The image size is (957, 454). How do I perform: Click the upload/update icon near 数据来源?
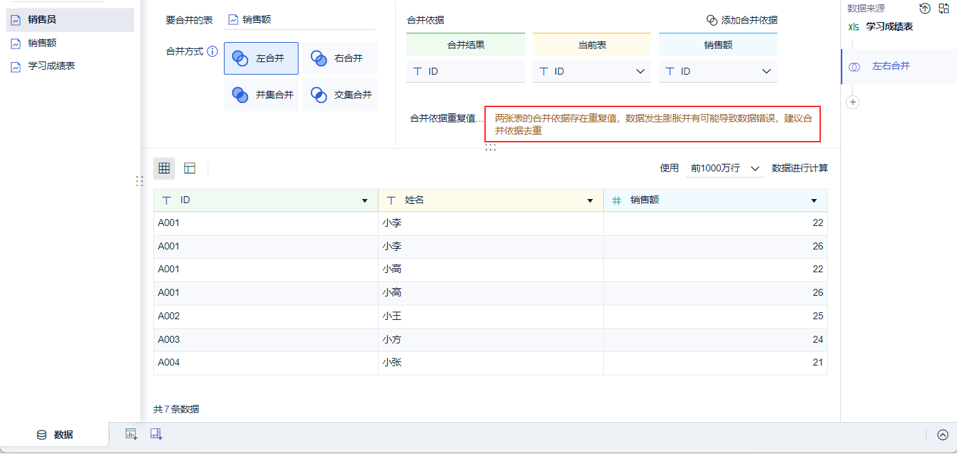pyautogui.click(x=925, y=8)
